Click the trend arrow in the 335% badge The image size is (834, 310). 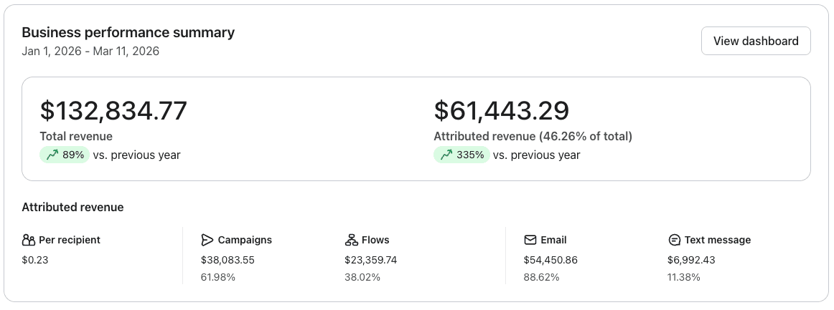point(446,155)
